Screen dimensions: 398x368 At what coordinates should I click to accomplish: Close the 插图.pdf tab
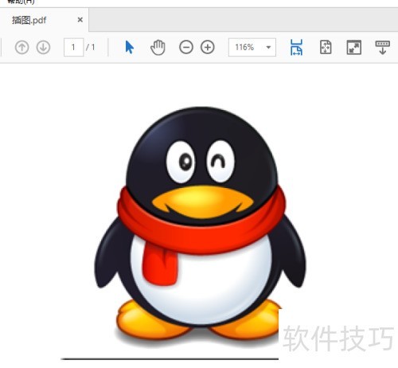(80, 20)
